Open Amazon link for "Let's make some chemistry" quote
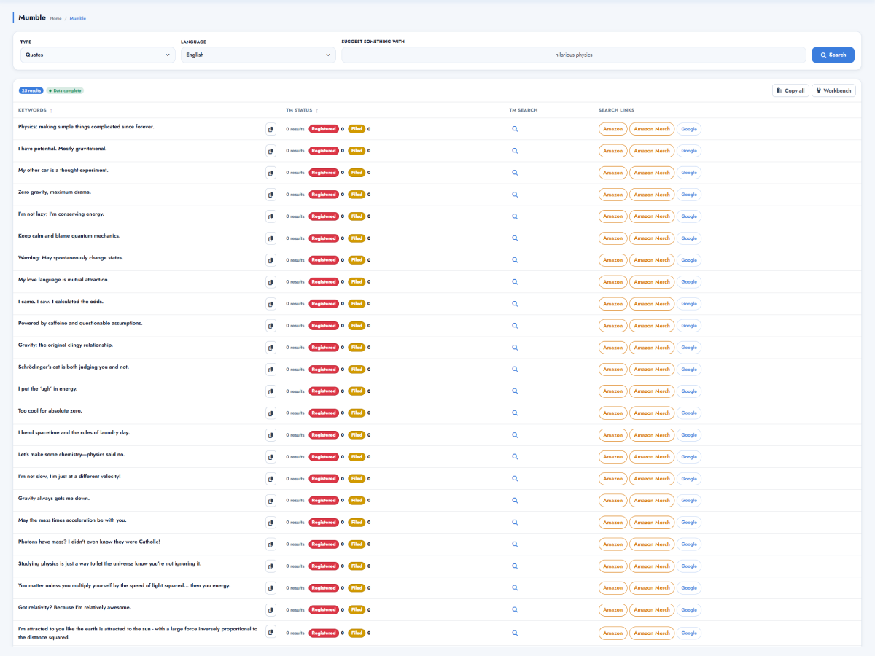875x656 pixels. 613,457
